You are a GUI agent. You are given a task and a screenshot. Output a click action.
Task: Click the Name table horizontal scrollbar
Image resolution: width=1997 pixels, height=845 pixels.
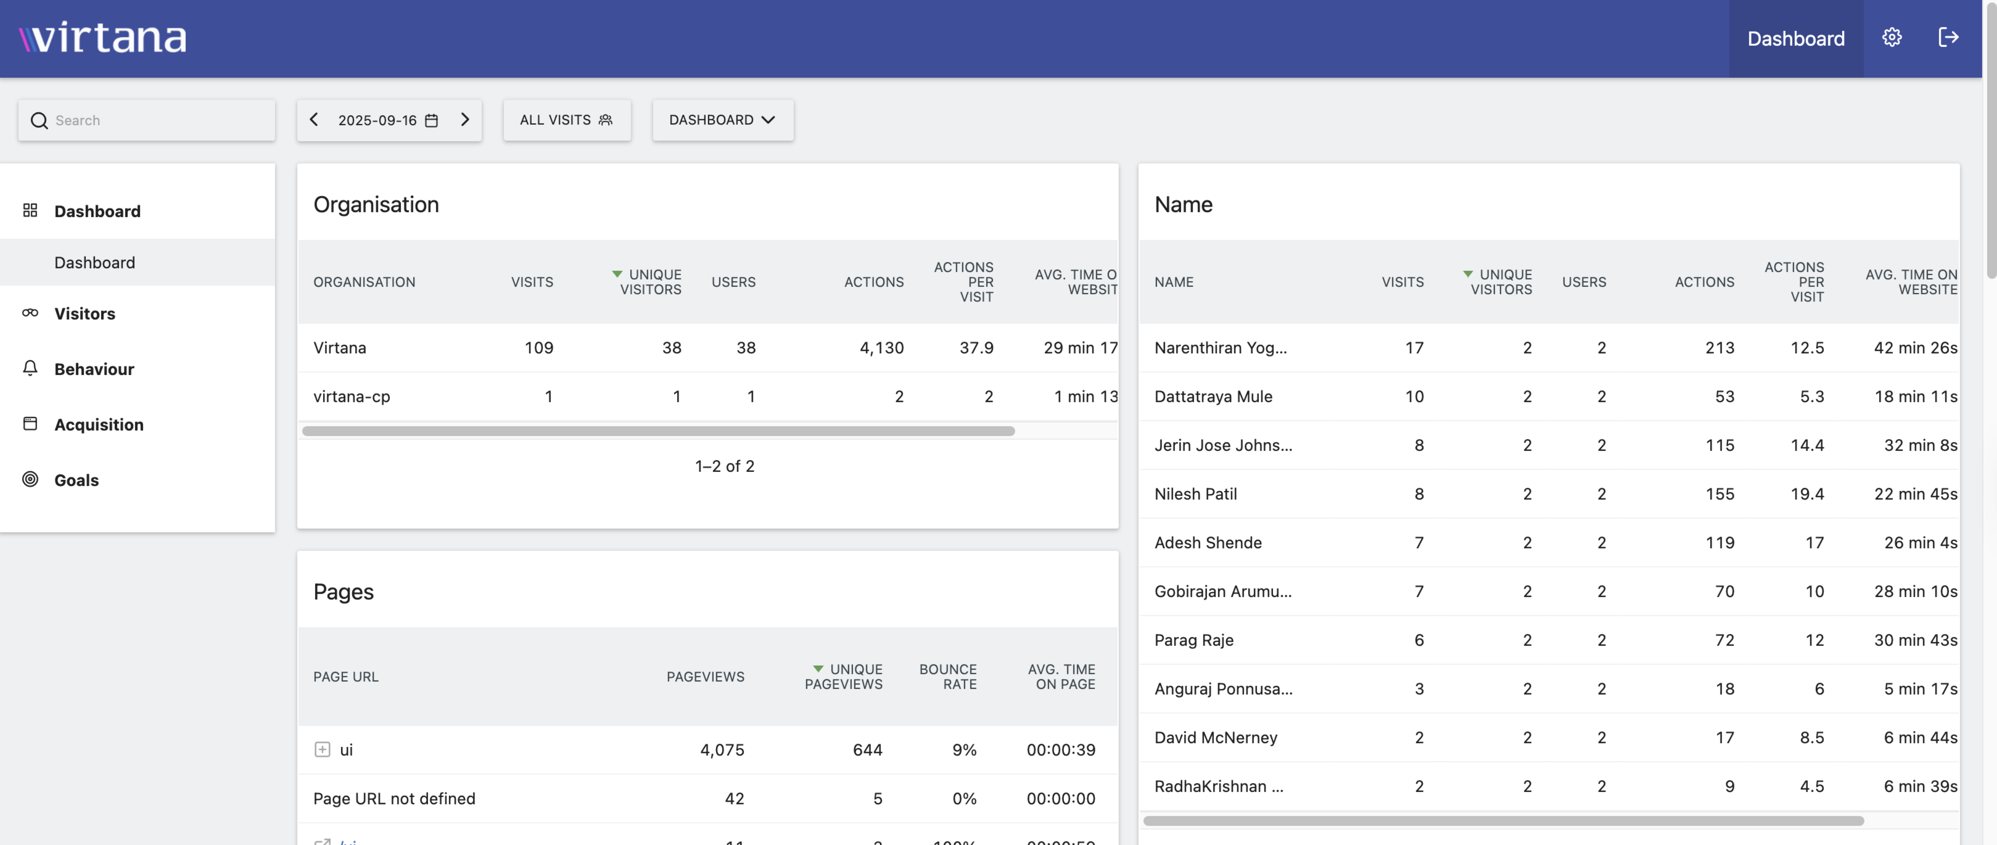point(1503,820)
